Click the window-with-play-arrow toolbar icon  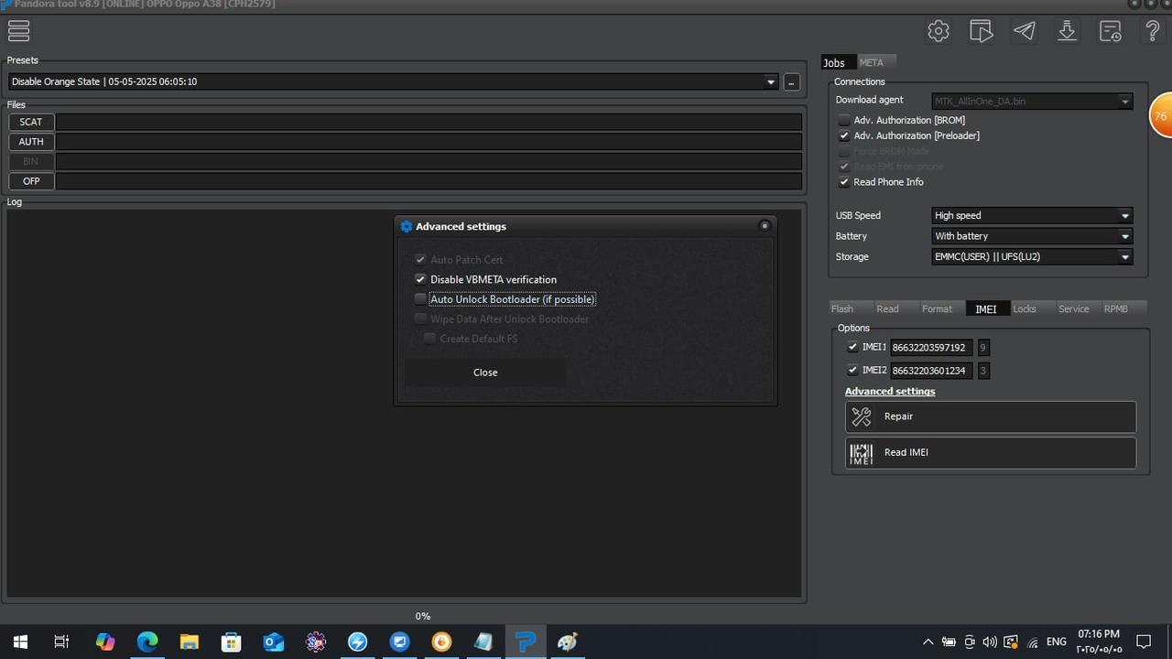click(981, 31)
